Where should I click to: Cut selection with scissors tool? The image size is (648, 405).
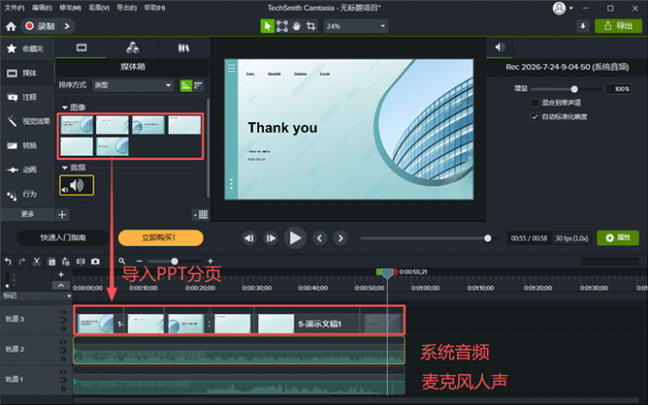(37, 261)
